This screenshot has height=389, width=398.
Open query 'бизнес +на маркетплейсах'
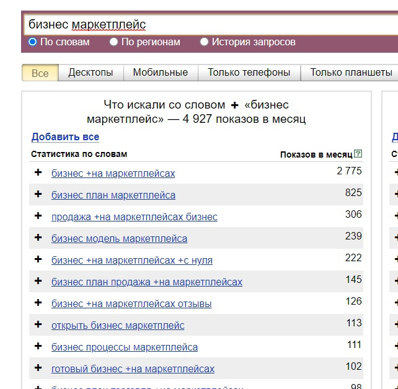tap(113, 174)
